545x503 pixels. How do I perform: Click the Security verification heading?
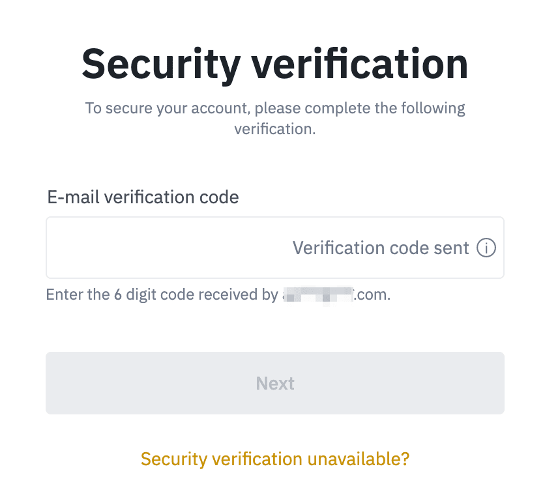[x=274, y=63]
